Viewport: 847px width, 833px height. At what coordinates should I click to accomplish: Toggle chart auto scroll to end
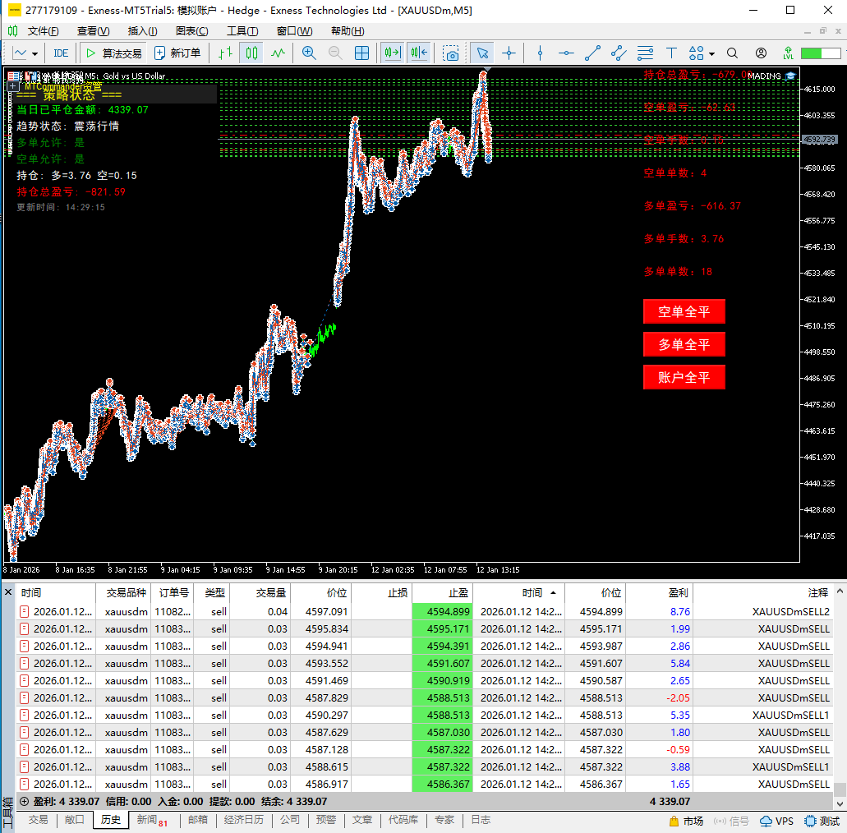tap(393, 53)
